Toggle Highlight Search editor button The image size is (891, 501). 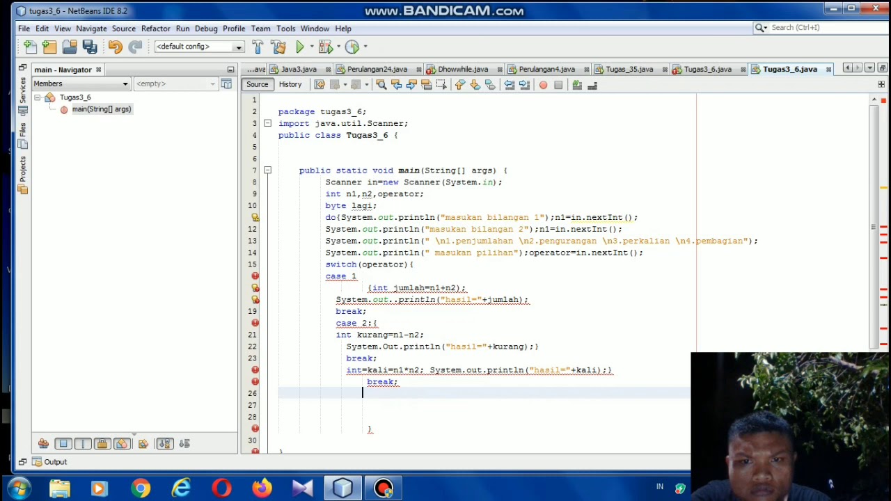(x=427, y=85)
